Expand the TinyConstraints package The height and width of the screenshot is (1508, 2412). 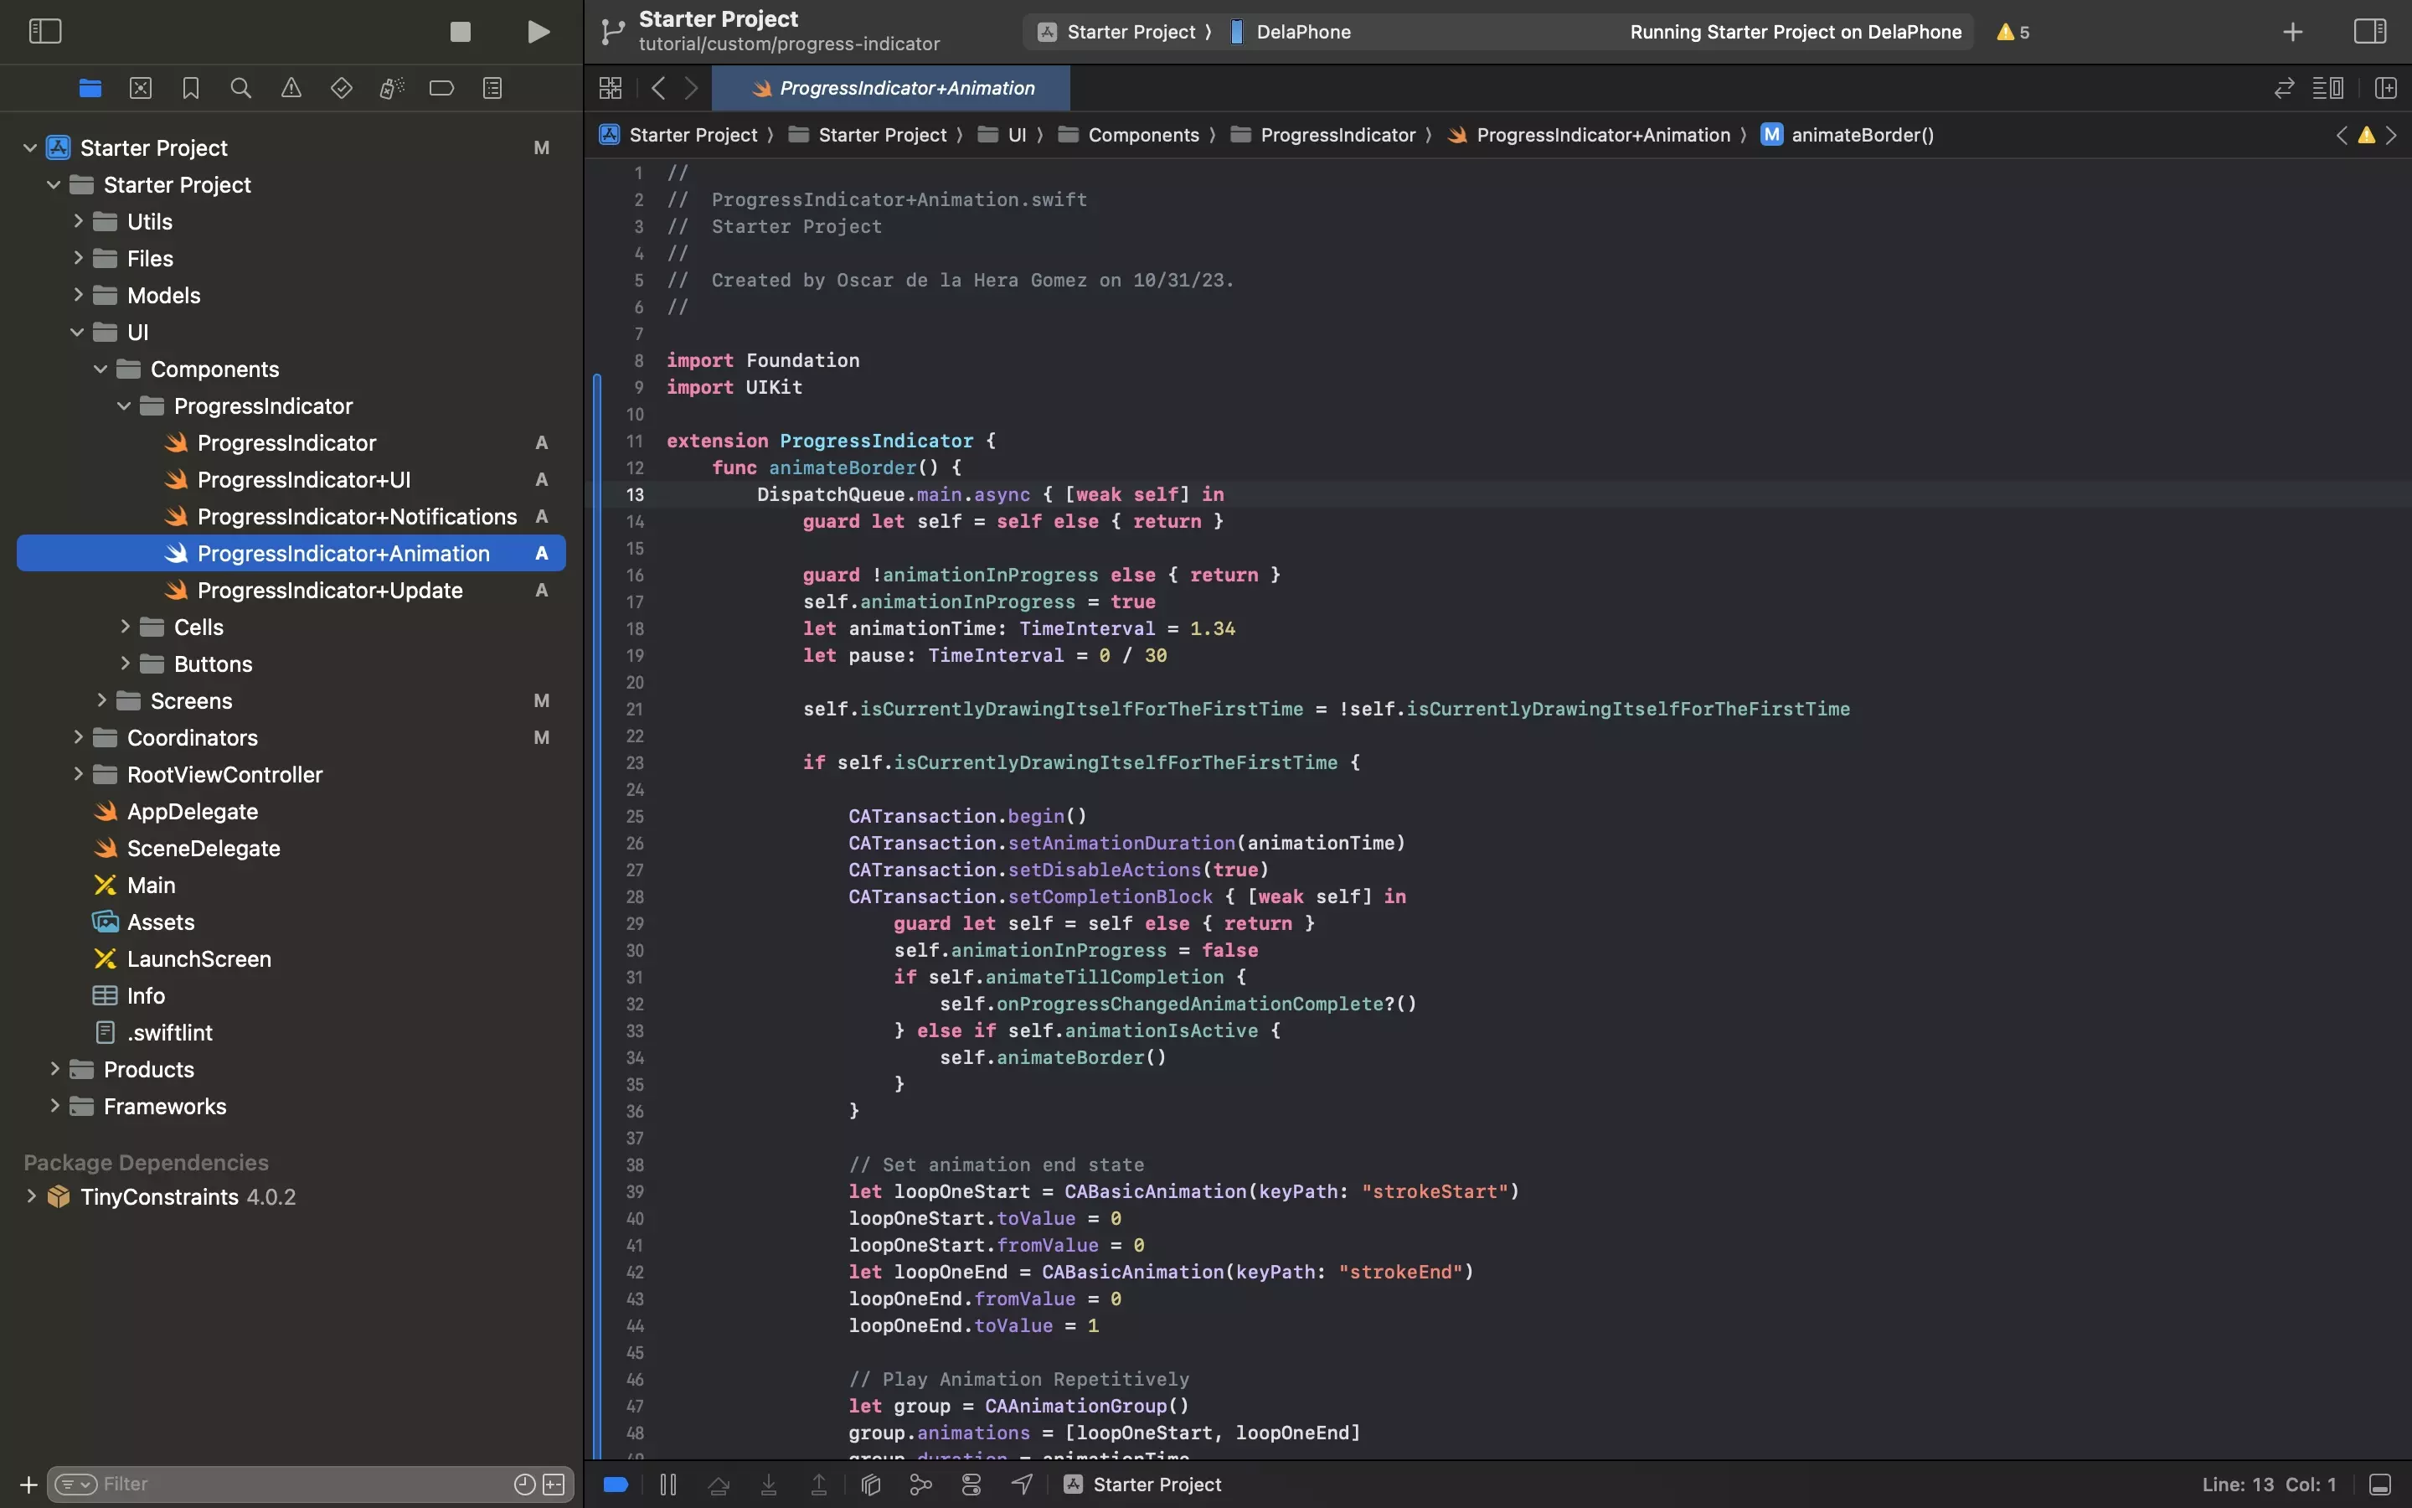(31, 1196)
